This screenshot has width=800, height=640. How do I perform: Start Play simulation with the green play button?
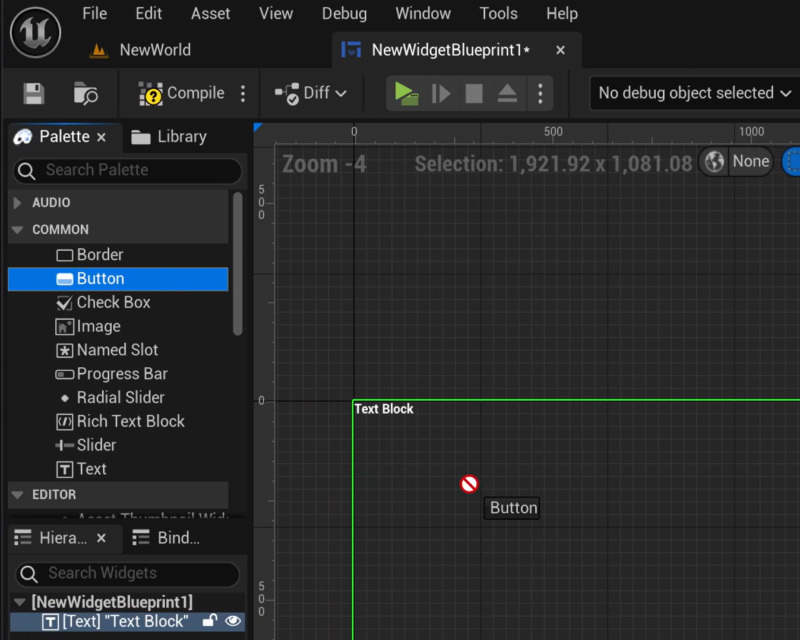tap(406, 93)
